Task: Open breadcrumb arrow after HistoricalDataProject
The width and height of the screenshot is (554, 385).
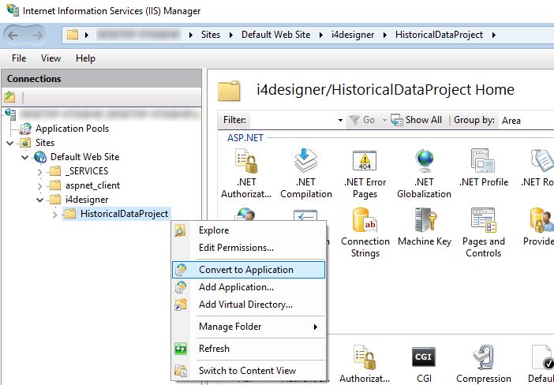Action: click(493, 35)
